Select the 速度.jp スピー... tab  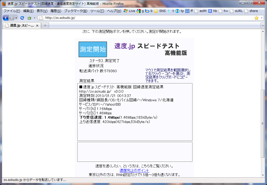[22, 26]
